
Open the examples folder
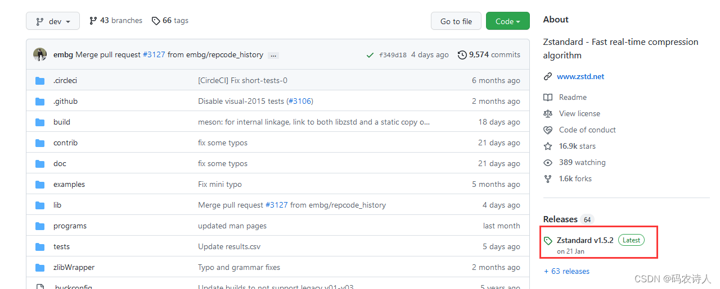tap(69, 184)
